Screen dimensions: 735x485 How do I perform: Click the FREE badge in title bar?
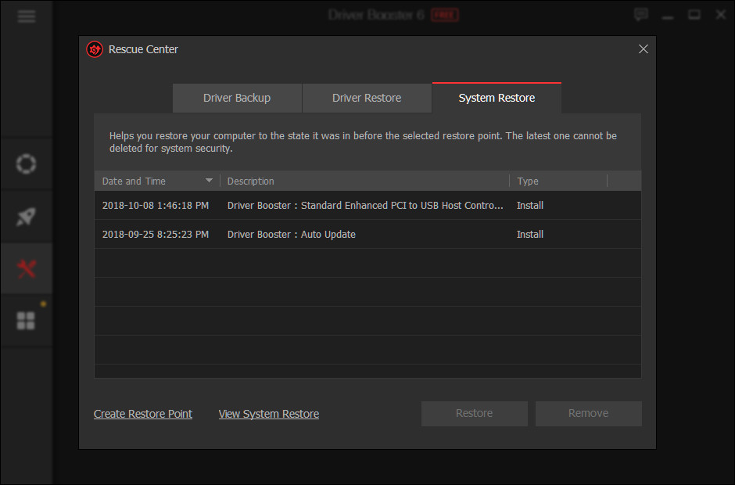click(444, 15)
